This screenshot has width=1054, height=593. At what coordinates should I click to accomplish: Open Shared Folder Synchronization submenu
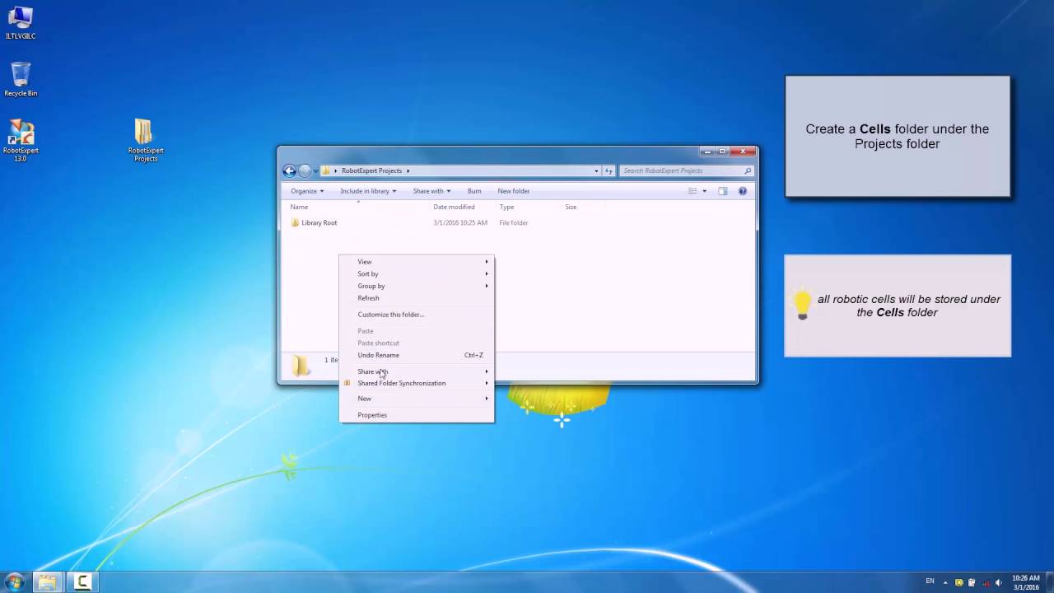417,383
